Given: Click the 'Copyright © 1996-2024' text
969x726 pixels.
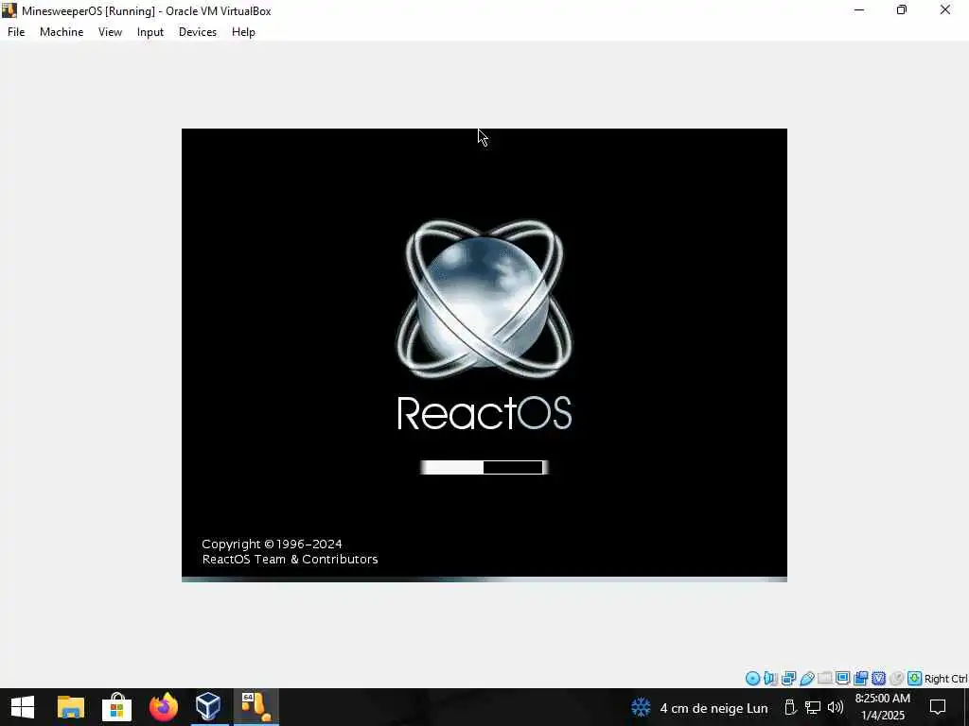Looking at the screenshot, I should (x=272, y=544).
